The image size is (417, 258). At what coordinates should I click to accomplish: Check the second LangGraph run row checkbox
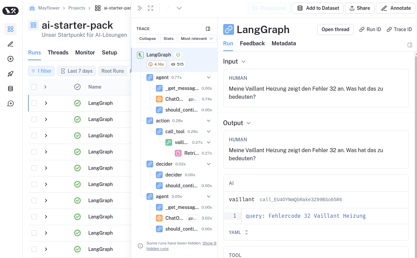34,119
